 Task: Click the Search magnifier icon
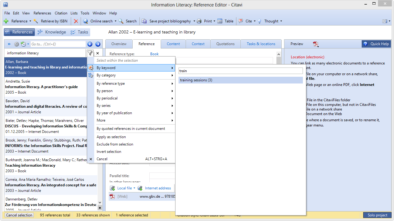click(121, 21)
